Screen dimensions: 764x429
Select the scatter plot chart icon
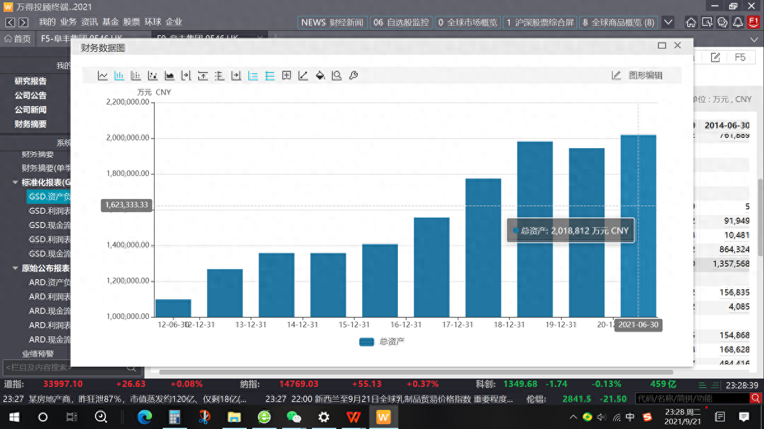tap(153, 76)
